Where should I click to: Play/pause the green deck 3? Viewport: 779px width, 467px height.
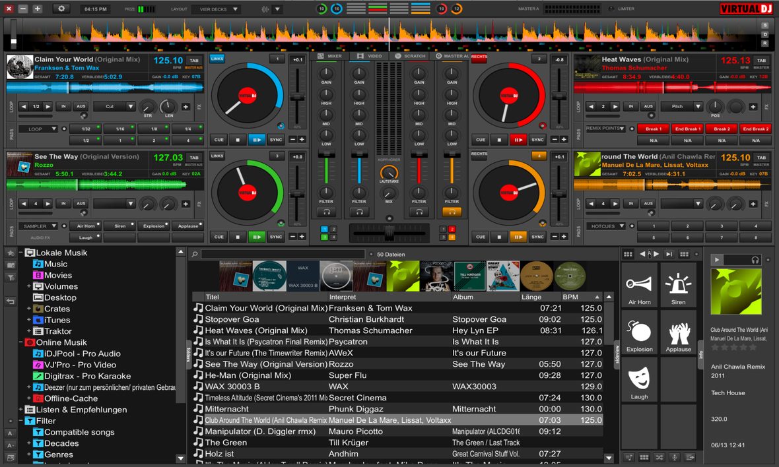(256, 237)
